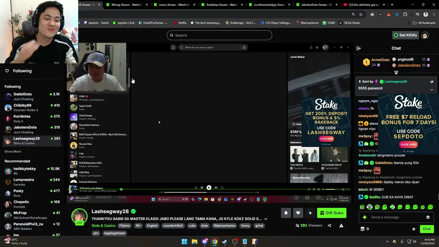Share the stream via share icon

point(330,225)
